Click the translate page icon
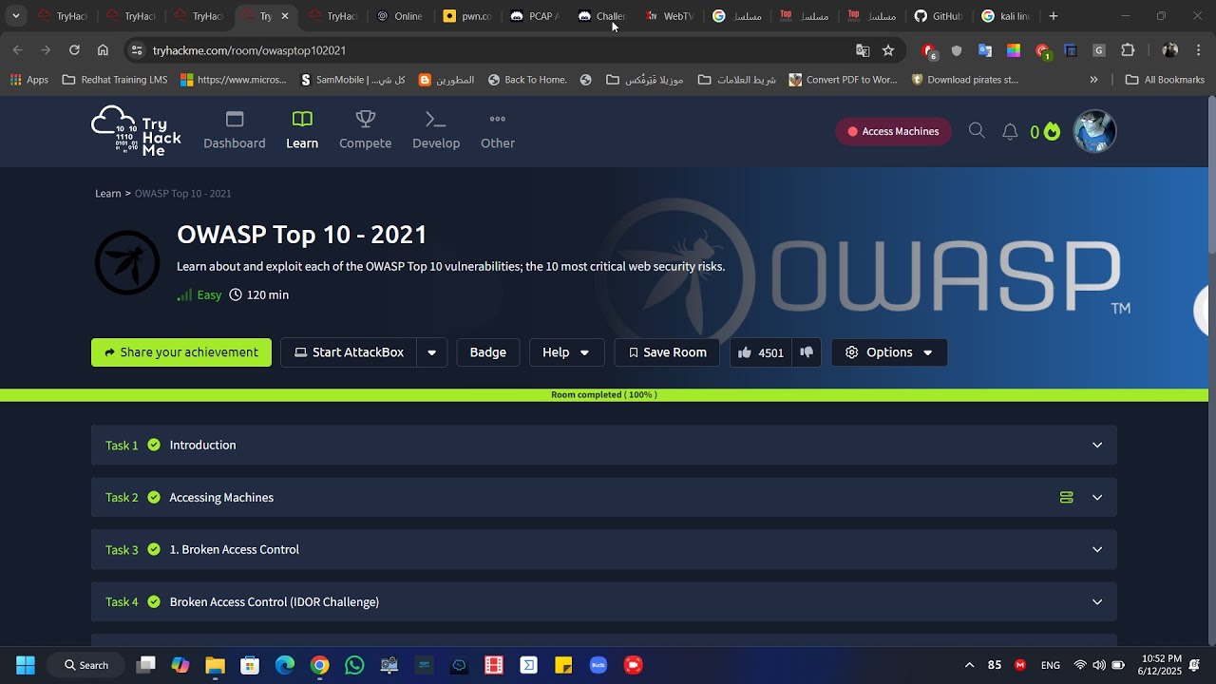Viewport: 1216px width, 684px height. tap(863, 50)
